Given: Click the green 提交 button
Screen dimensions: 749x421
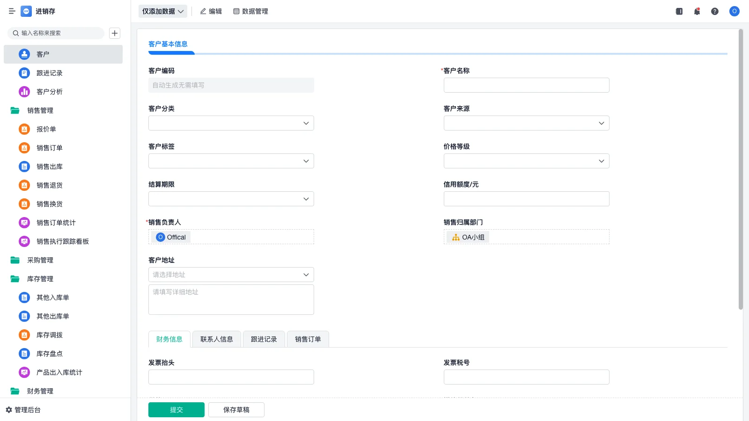Looking at the screenshot, I should click(x=176, y=410).
